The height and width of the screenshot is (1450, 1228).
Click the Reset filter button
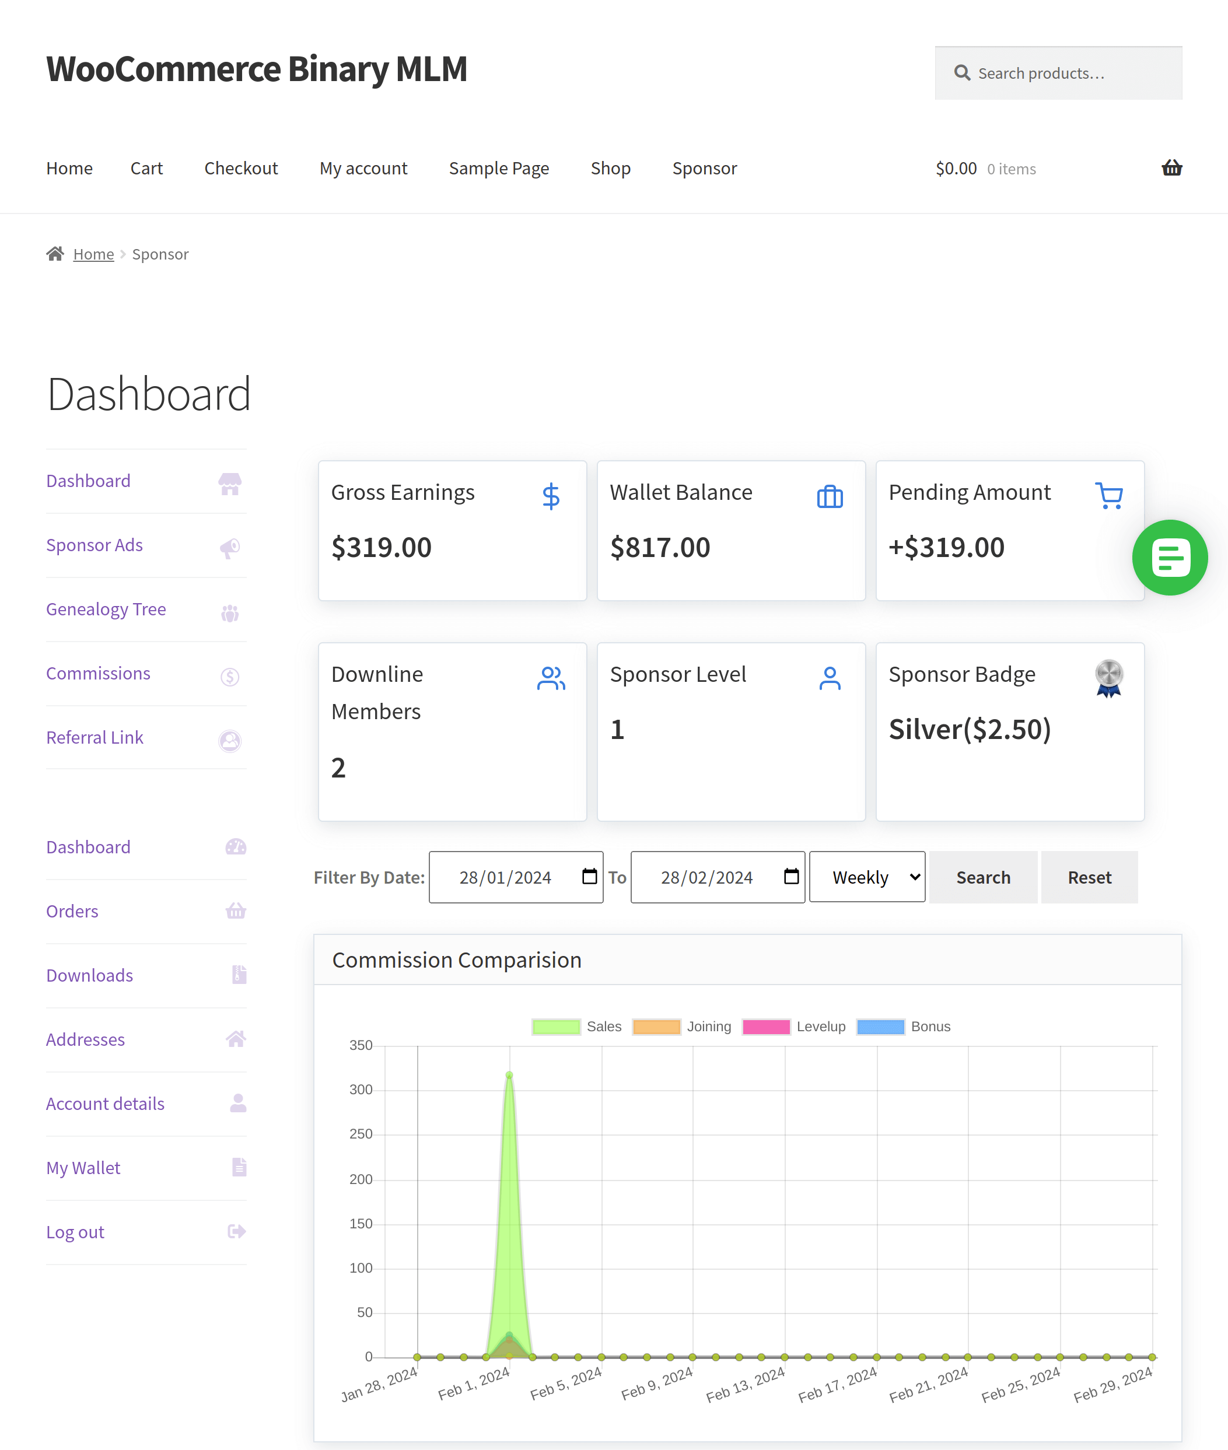coord(1090,877)
